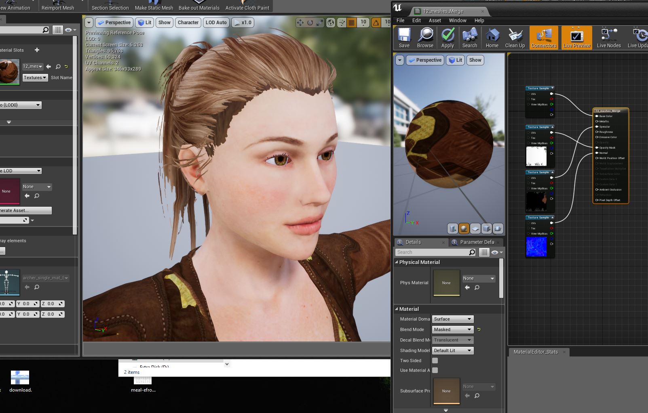
Task: Click the Home icon in material editor
Action: [x=492, y=38]
